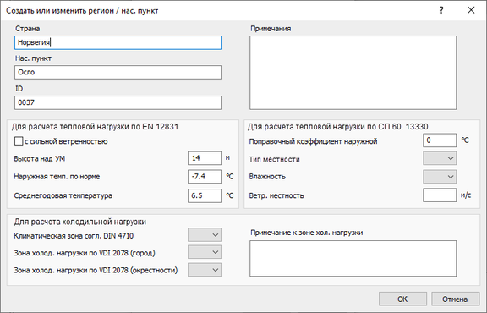This screenshot has width=487, height=313.
Task: Click the Нас. пункт field with Осло
Action: [118, 72]
